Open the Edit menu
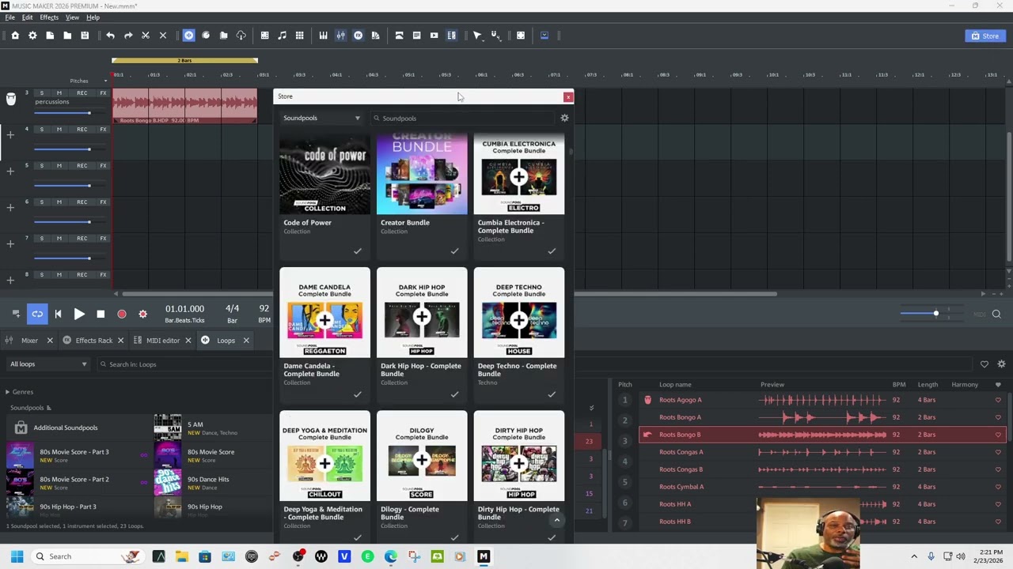Screen dimensions: 1013x569 (x=28, y=17)
